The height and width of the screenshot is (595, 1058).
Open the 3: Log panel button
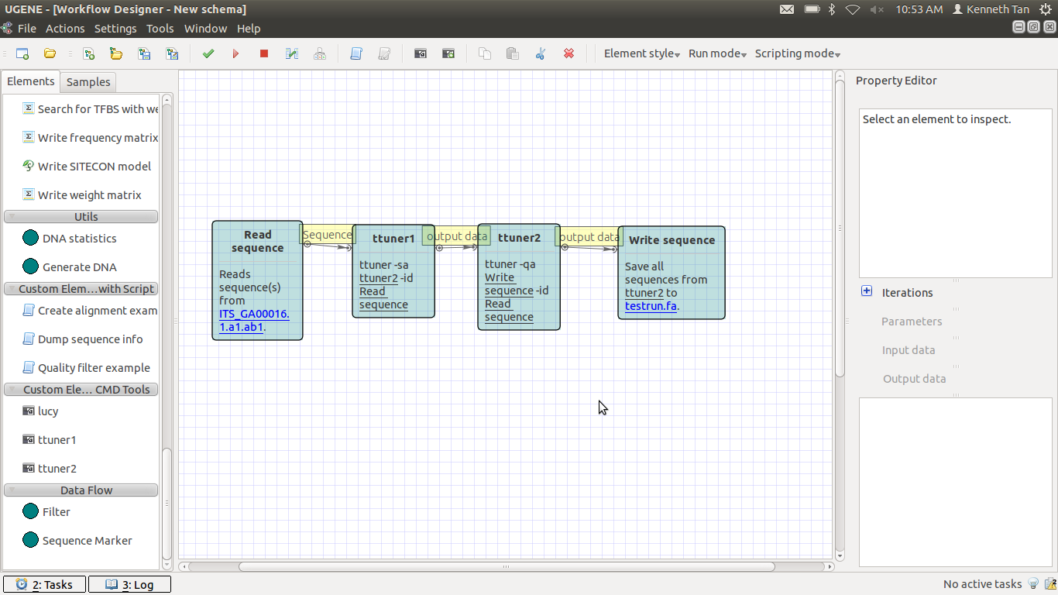[129, 585]
